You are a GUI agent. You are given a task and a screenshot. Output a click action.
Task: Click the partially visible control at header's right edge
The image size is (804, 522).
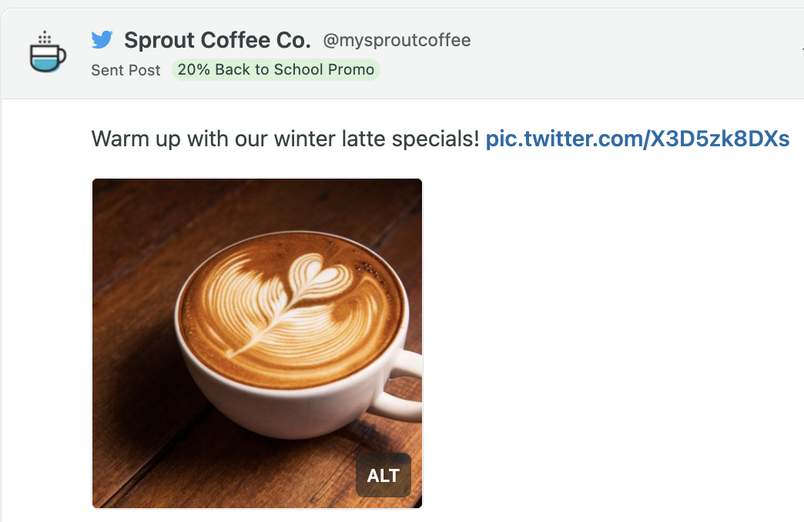pos(802,49)
